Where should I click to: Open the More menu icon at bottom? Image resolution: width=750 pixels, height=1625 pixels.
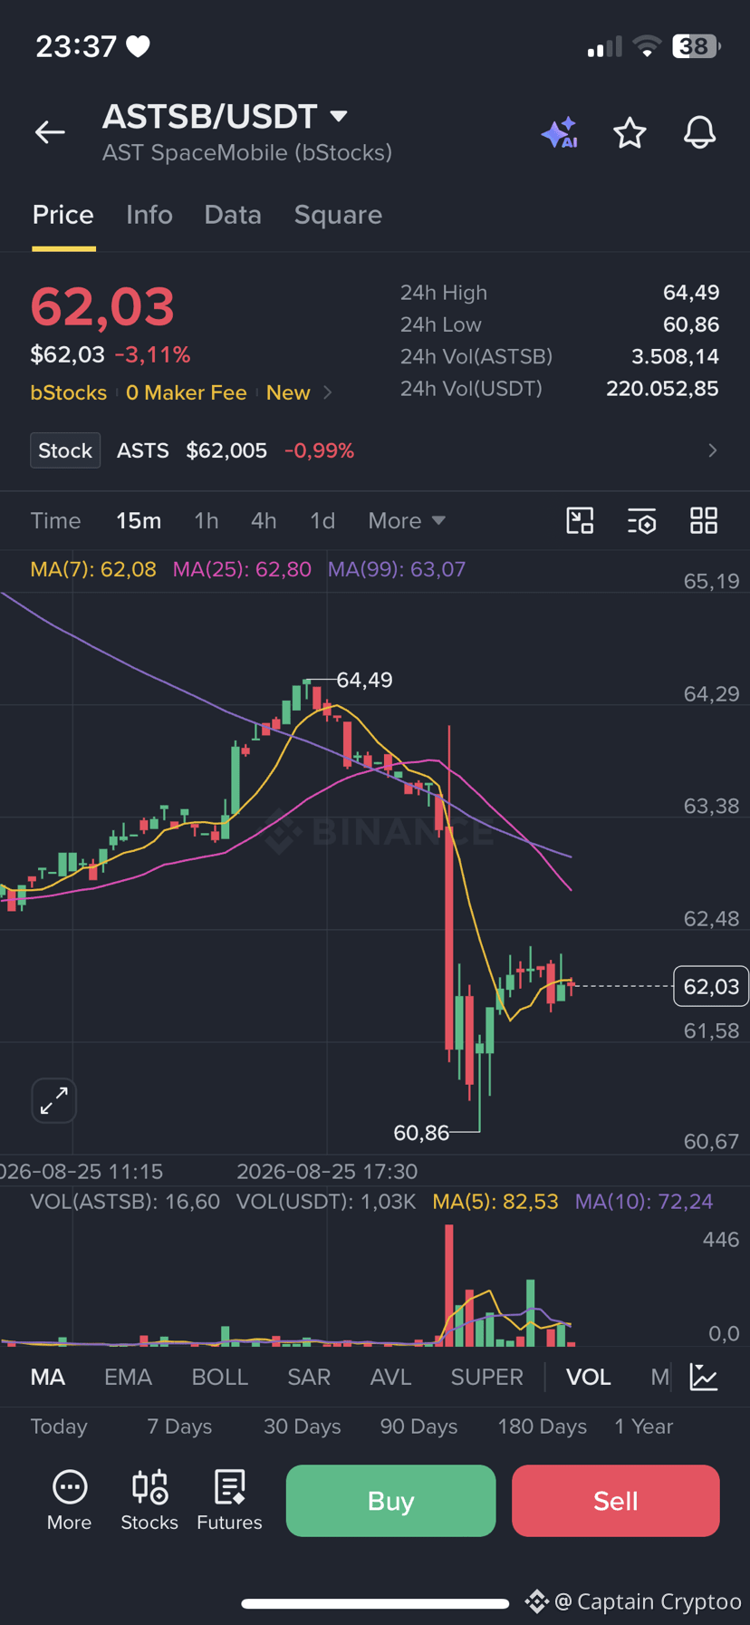(70, 1500)
